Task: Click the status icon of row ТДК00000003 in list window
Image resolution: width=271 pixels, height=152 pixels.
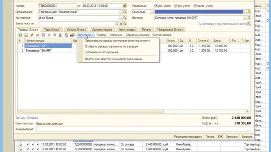Action: [x=20, y=149]
